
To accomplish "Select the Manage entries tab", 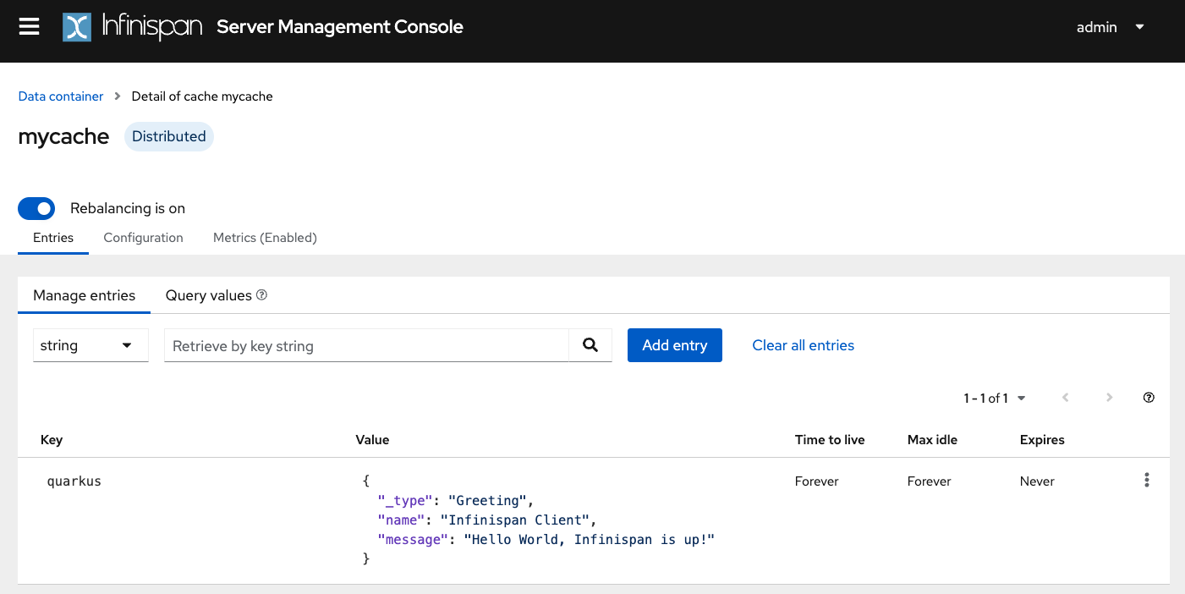I will tap(84, 295).
